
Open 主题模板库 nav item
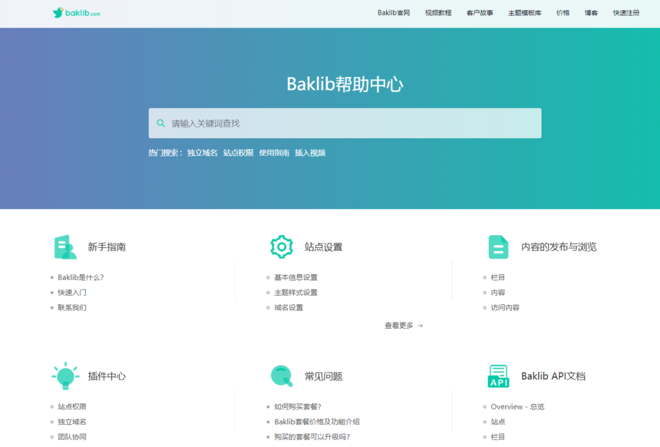pos(524,13)
